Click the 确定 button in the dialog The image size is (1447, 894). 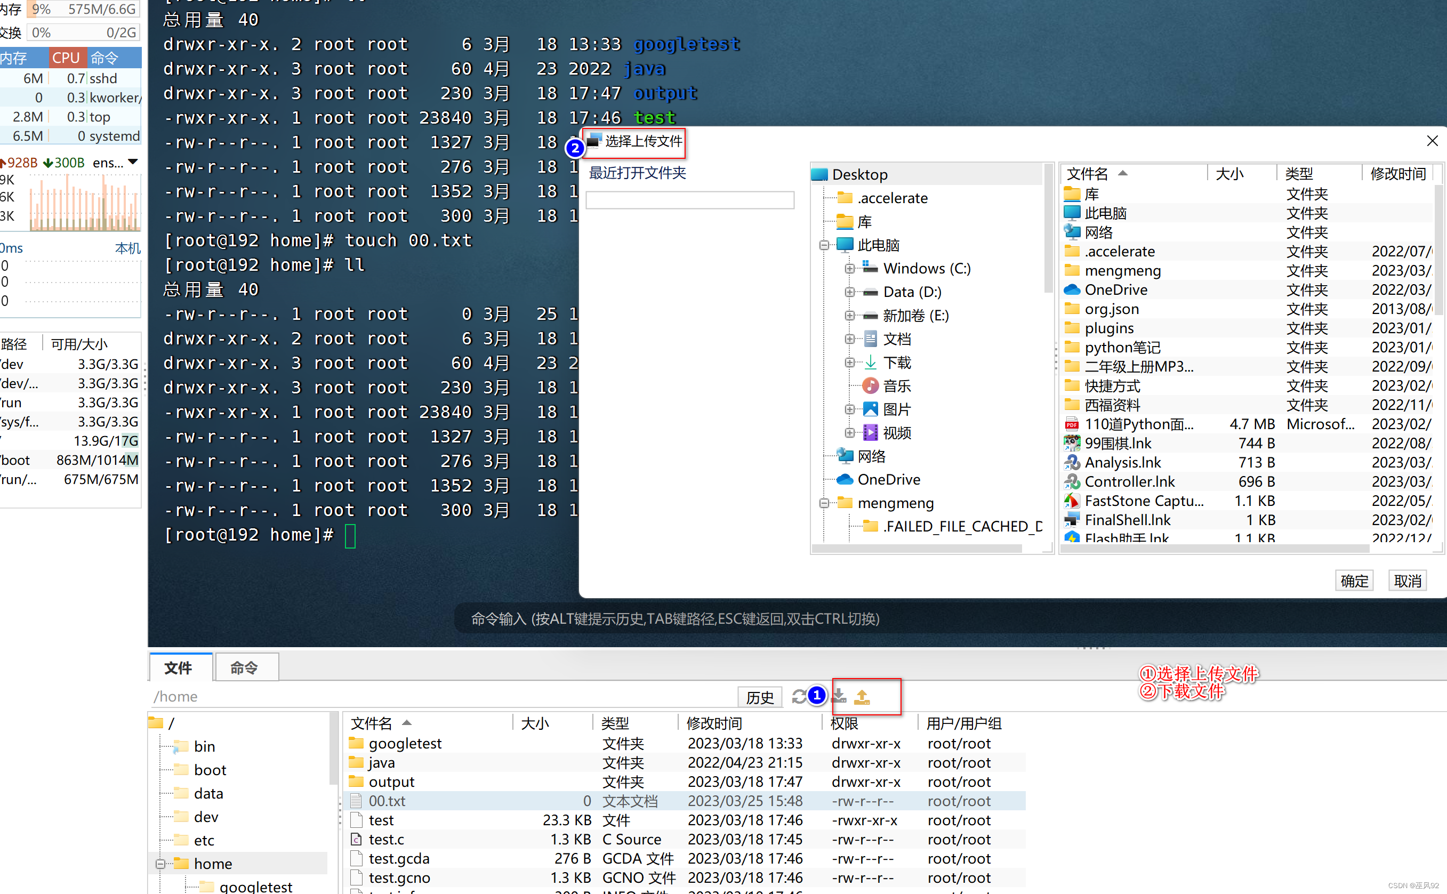pyautogui.click(x=1354, y=580)
